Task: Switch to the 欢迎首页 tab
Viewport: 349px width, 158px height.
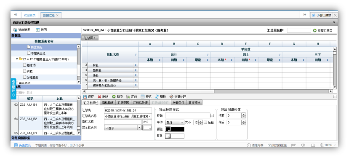Action: (x=29, y=15)
